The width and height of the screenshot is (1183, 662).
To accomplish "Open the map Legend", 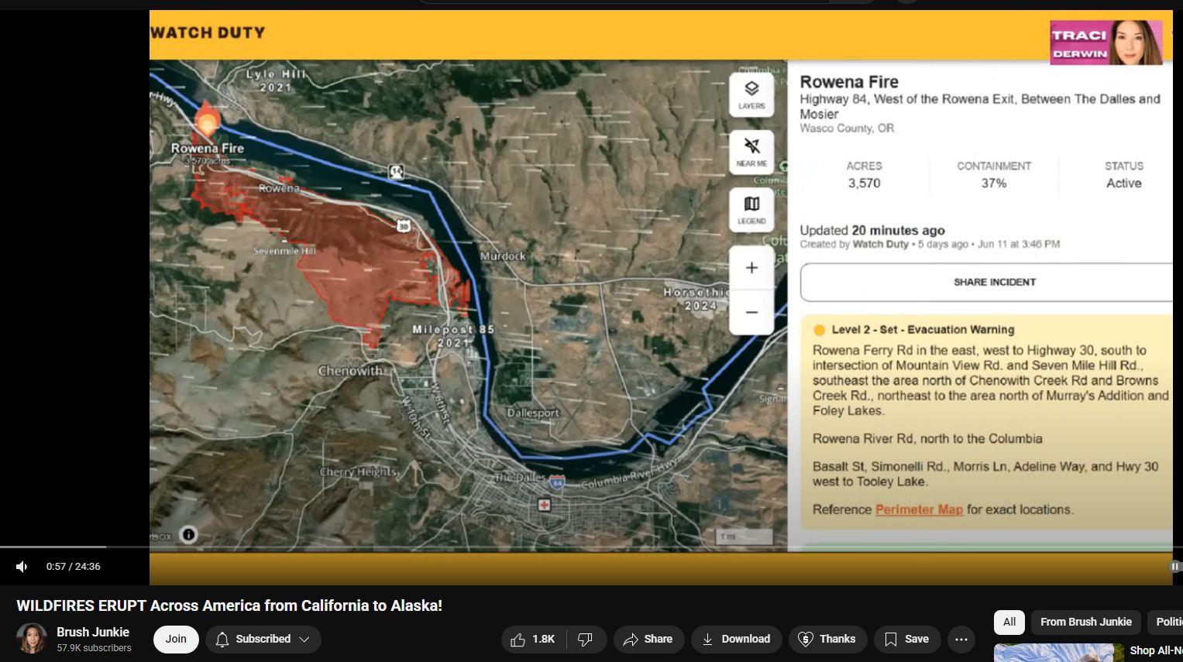I will pos(751,209).
